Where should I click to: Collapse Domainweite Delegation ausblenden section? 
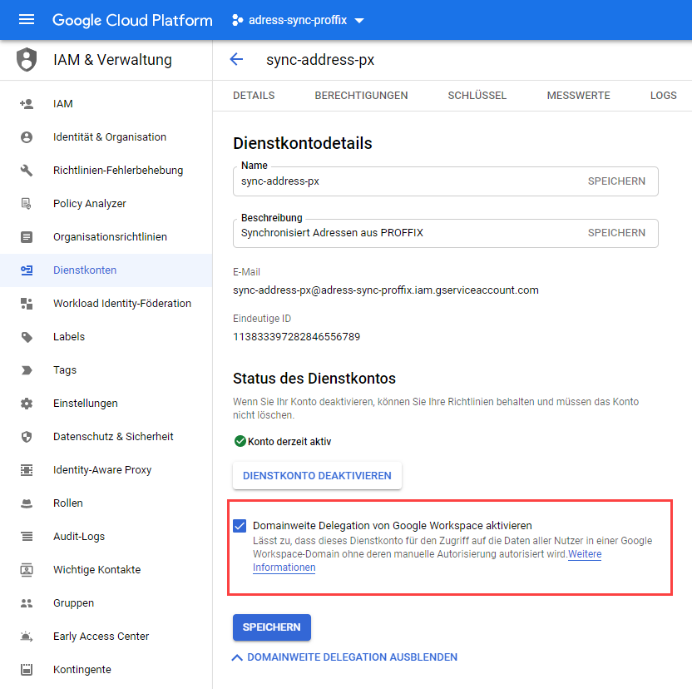345,657
